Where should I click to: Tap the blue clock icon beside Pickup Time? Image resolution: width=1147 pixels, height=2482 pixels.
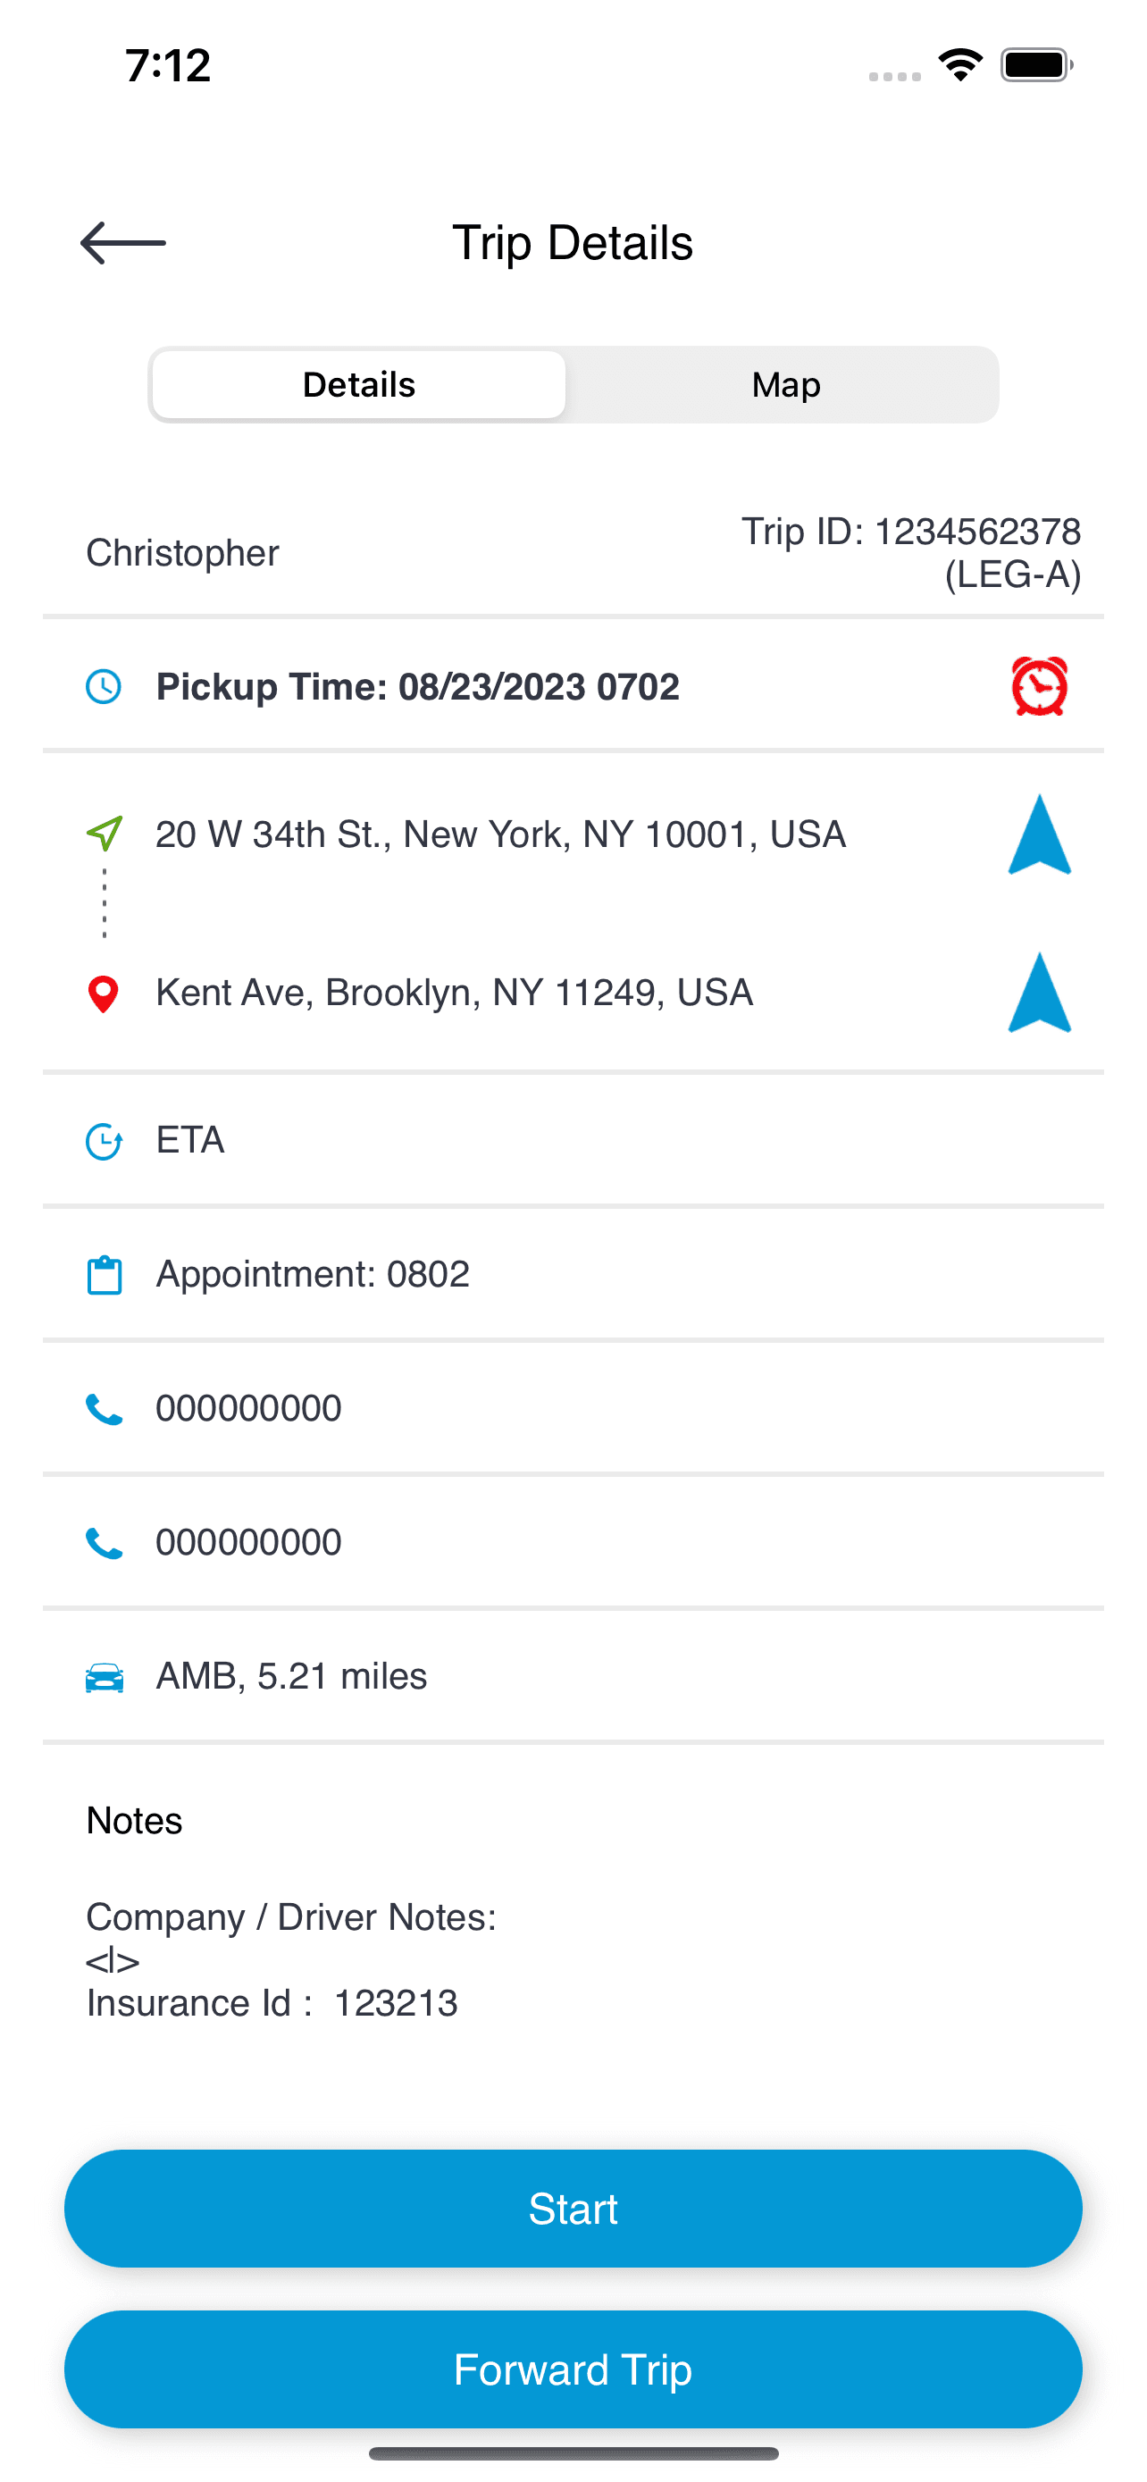click(x=104, y=687)
